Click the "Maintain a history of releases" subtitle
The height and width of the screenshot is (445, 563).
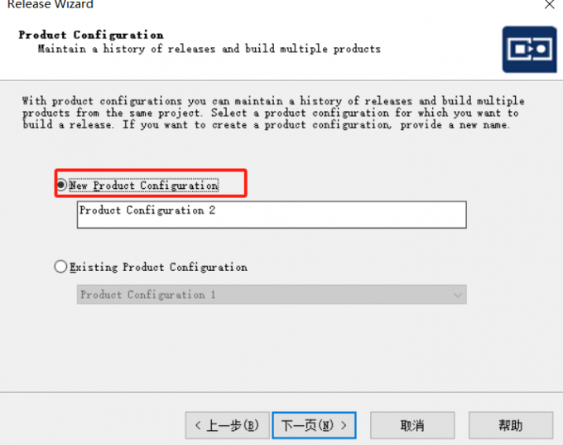pyautogui.click(x=209, y=49)
